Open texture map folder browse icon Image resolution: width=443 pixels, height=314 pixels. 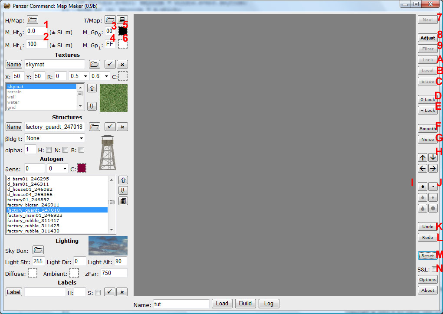110,20
